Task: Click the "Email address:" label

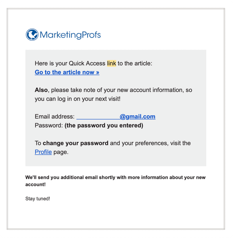Action: pos(54,117)
